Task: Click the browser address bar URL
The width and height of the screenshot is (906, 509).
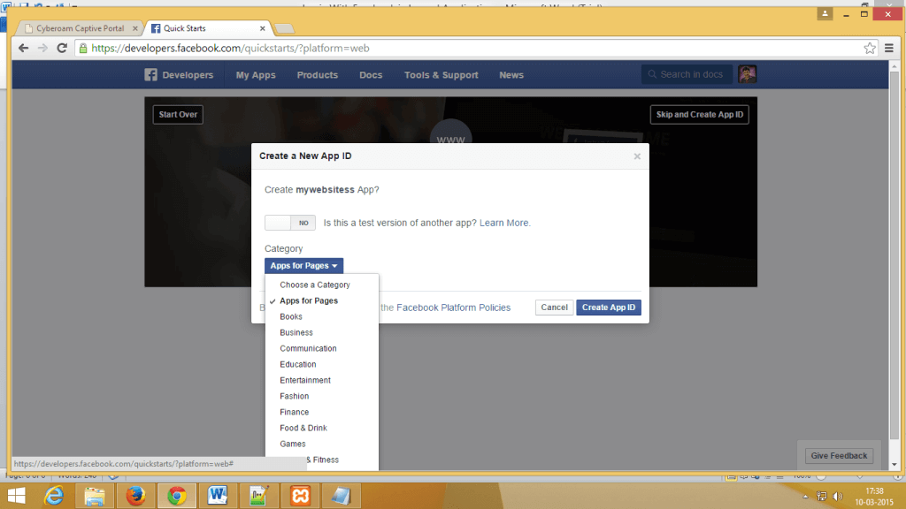Action: tap(230, 49)
